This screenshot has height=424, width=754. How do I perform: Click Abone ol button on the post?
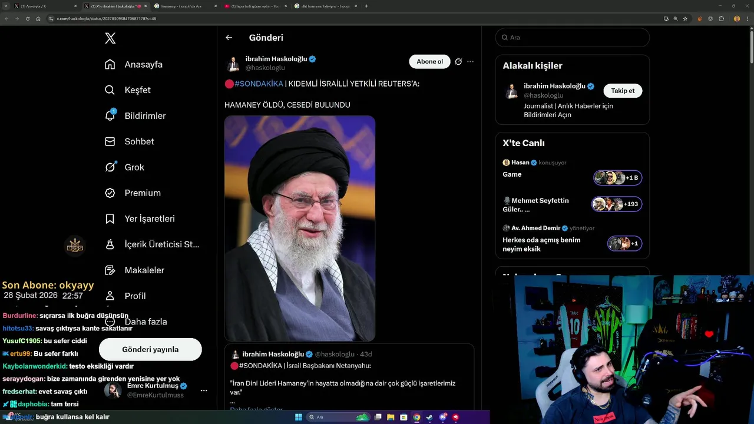pyautogui.click(x=429, y=61)
